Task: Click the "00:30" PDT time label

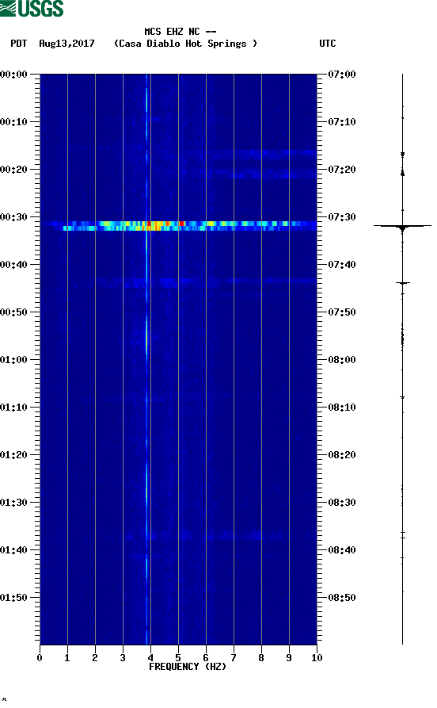Action: coord(14,216)
